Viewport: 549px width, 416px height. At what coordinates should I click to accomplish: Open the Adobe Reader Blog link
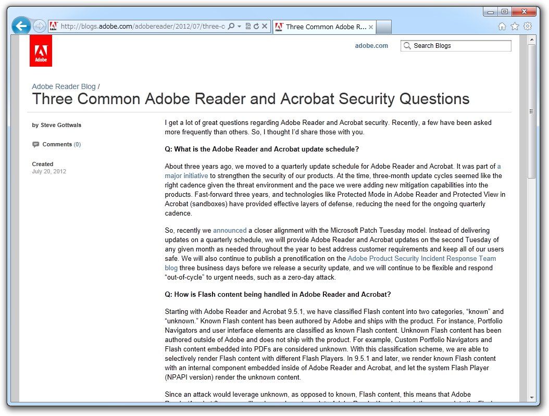coord(64,86)
